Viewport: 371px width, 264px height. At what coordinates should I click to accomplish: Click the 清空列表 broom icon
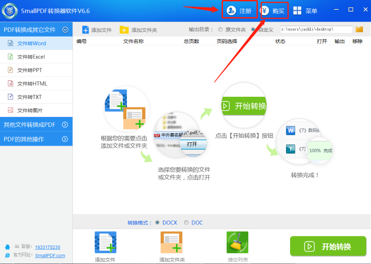(x=237, y=243)
